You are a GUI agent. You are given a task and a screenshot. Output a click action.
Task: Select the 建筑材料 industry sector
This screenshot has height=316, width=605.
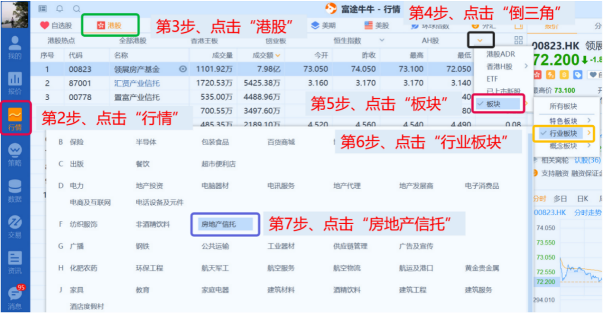281,290
